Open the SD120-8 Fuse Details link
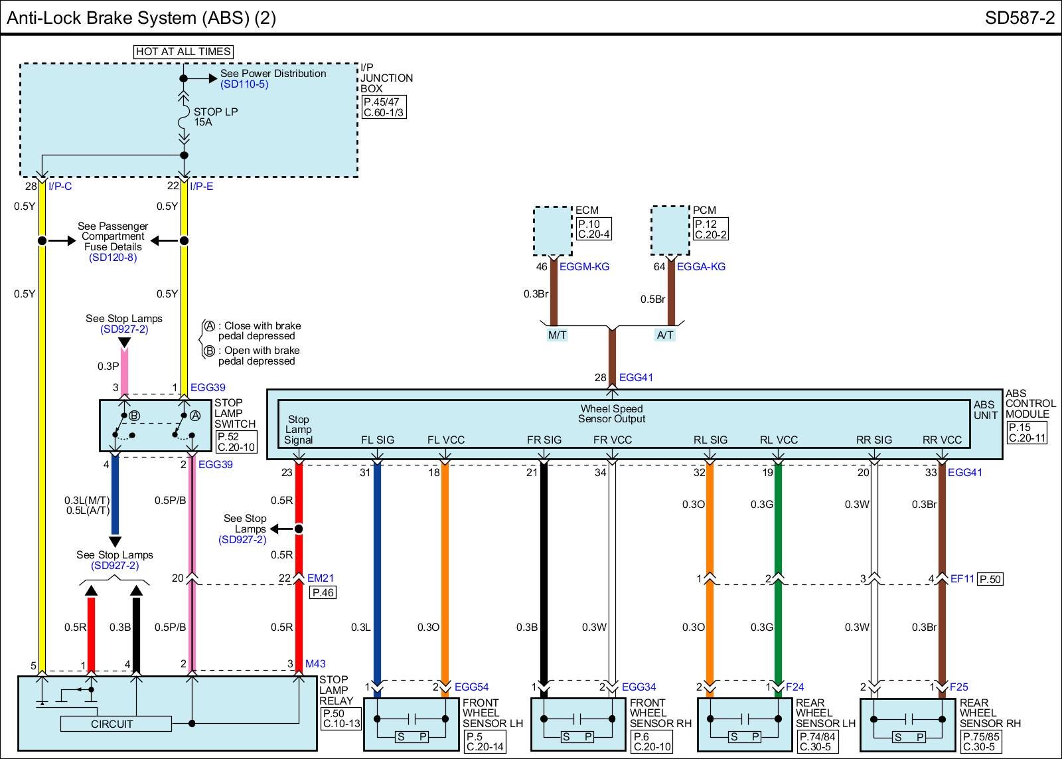Viewport: 1062px width, 759px height. (x=113, y=257)
